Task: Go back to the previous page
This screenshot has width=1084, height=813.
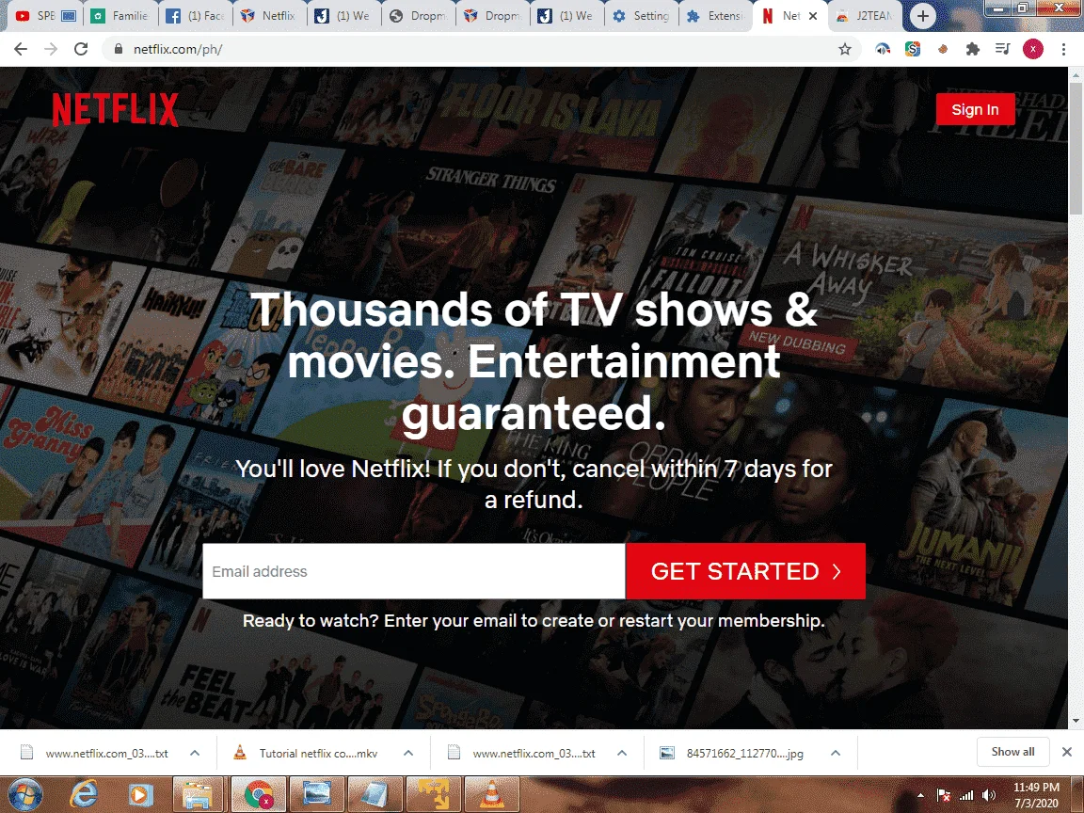Action: (21, 49)
